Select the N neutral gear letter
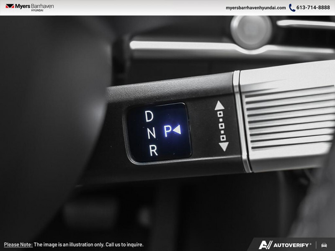Screen dimensions: 335x251 (x=151, y=133)
